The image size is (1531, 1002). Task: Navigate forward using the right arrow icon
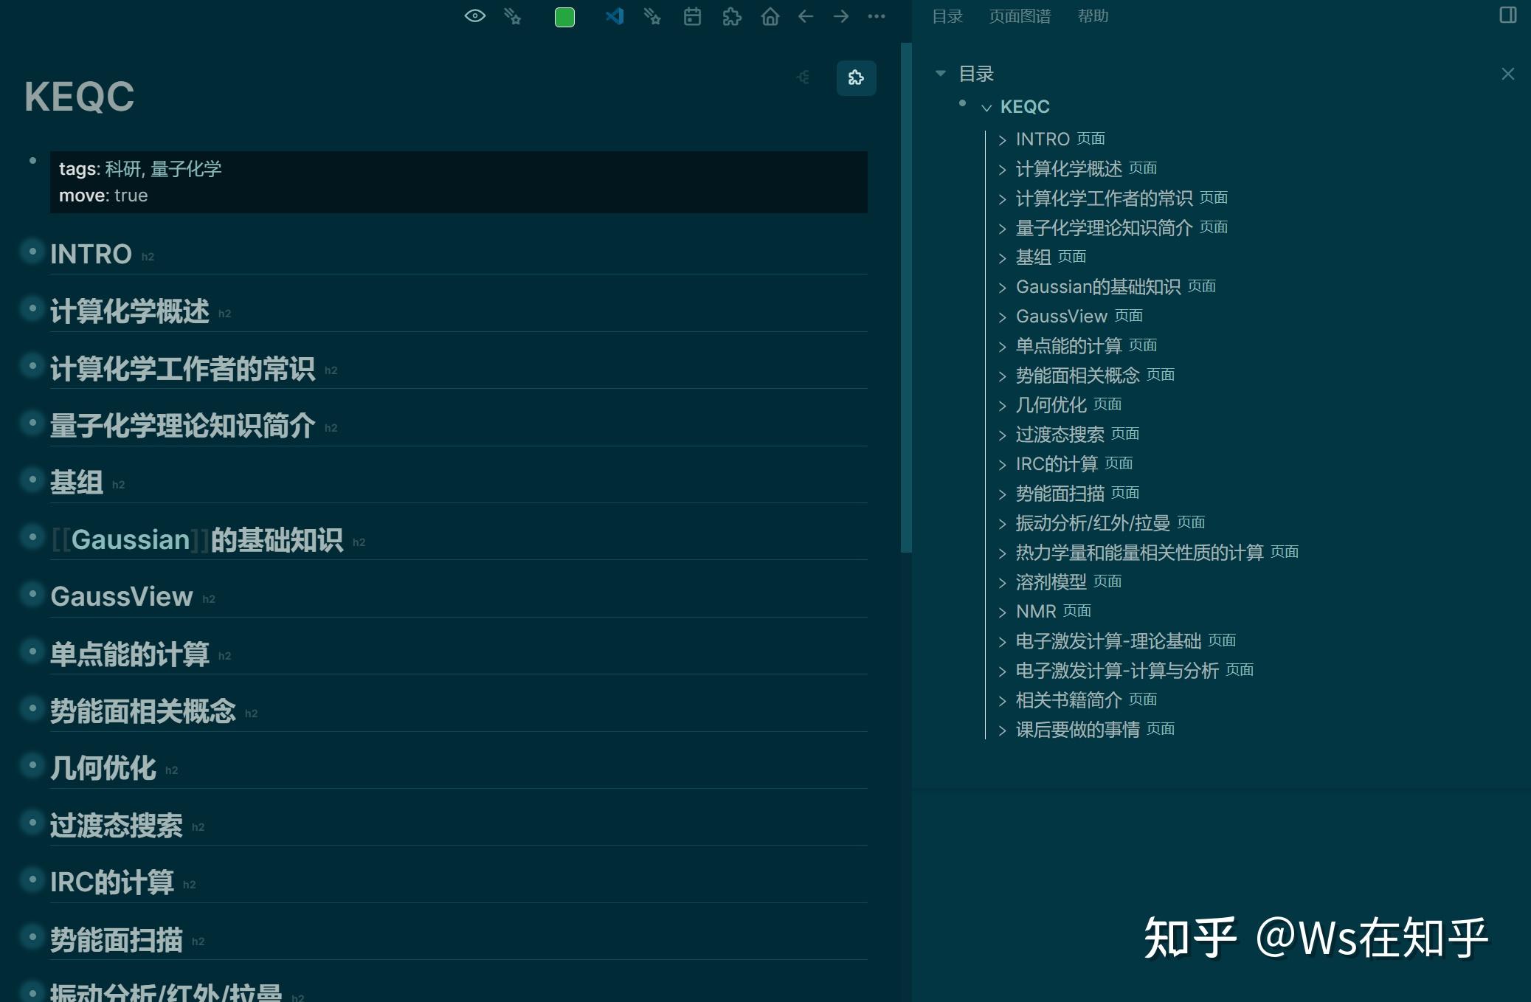[x=840, y=15]
